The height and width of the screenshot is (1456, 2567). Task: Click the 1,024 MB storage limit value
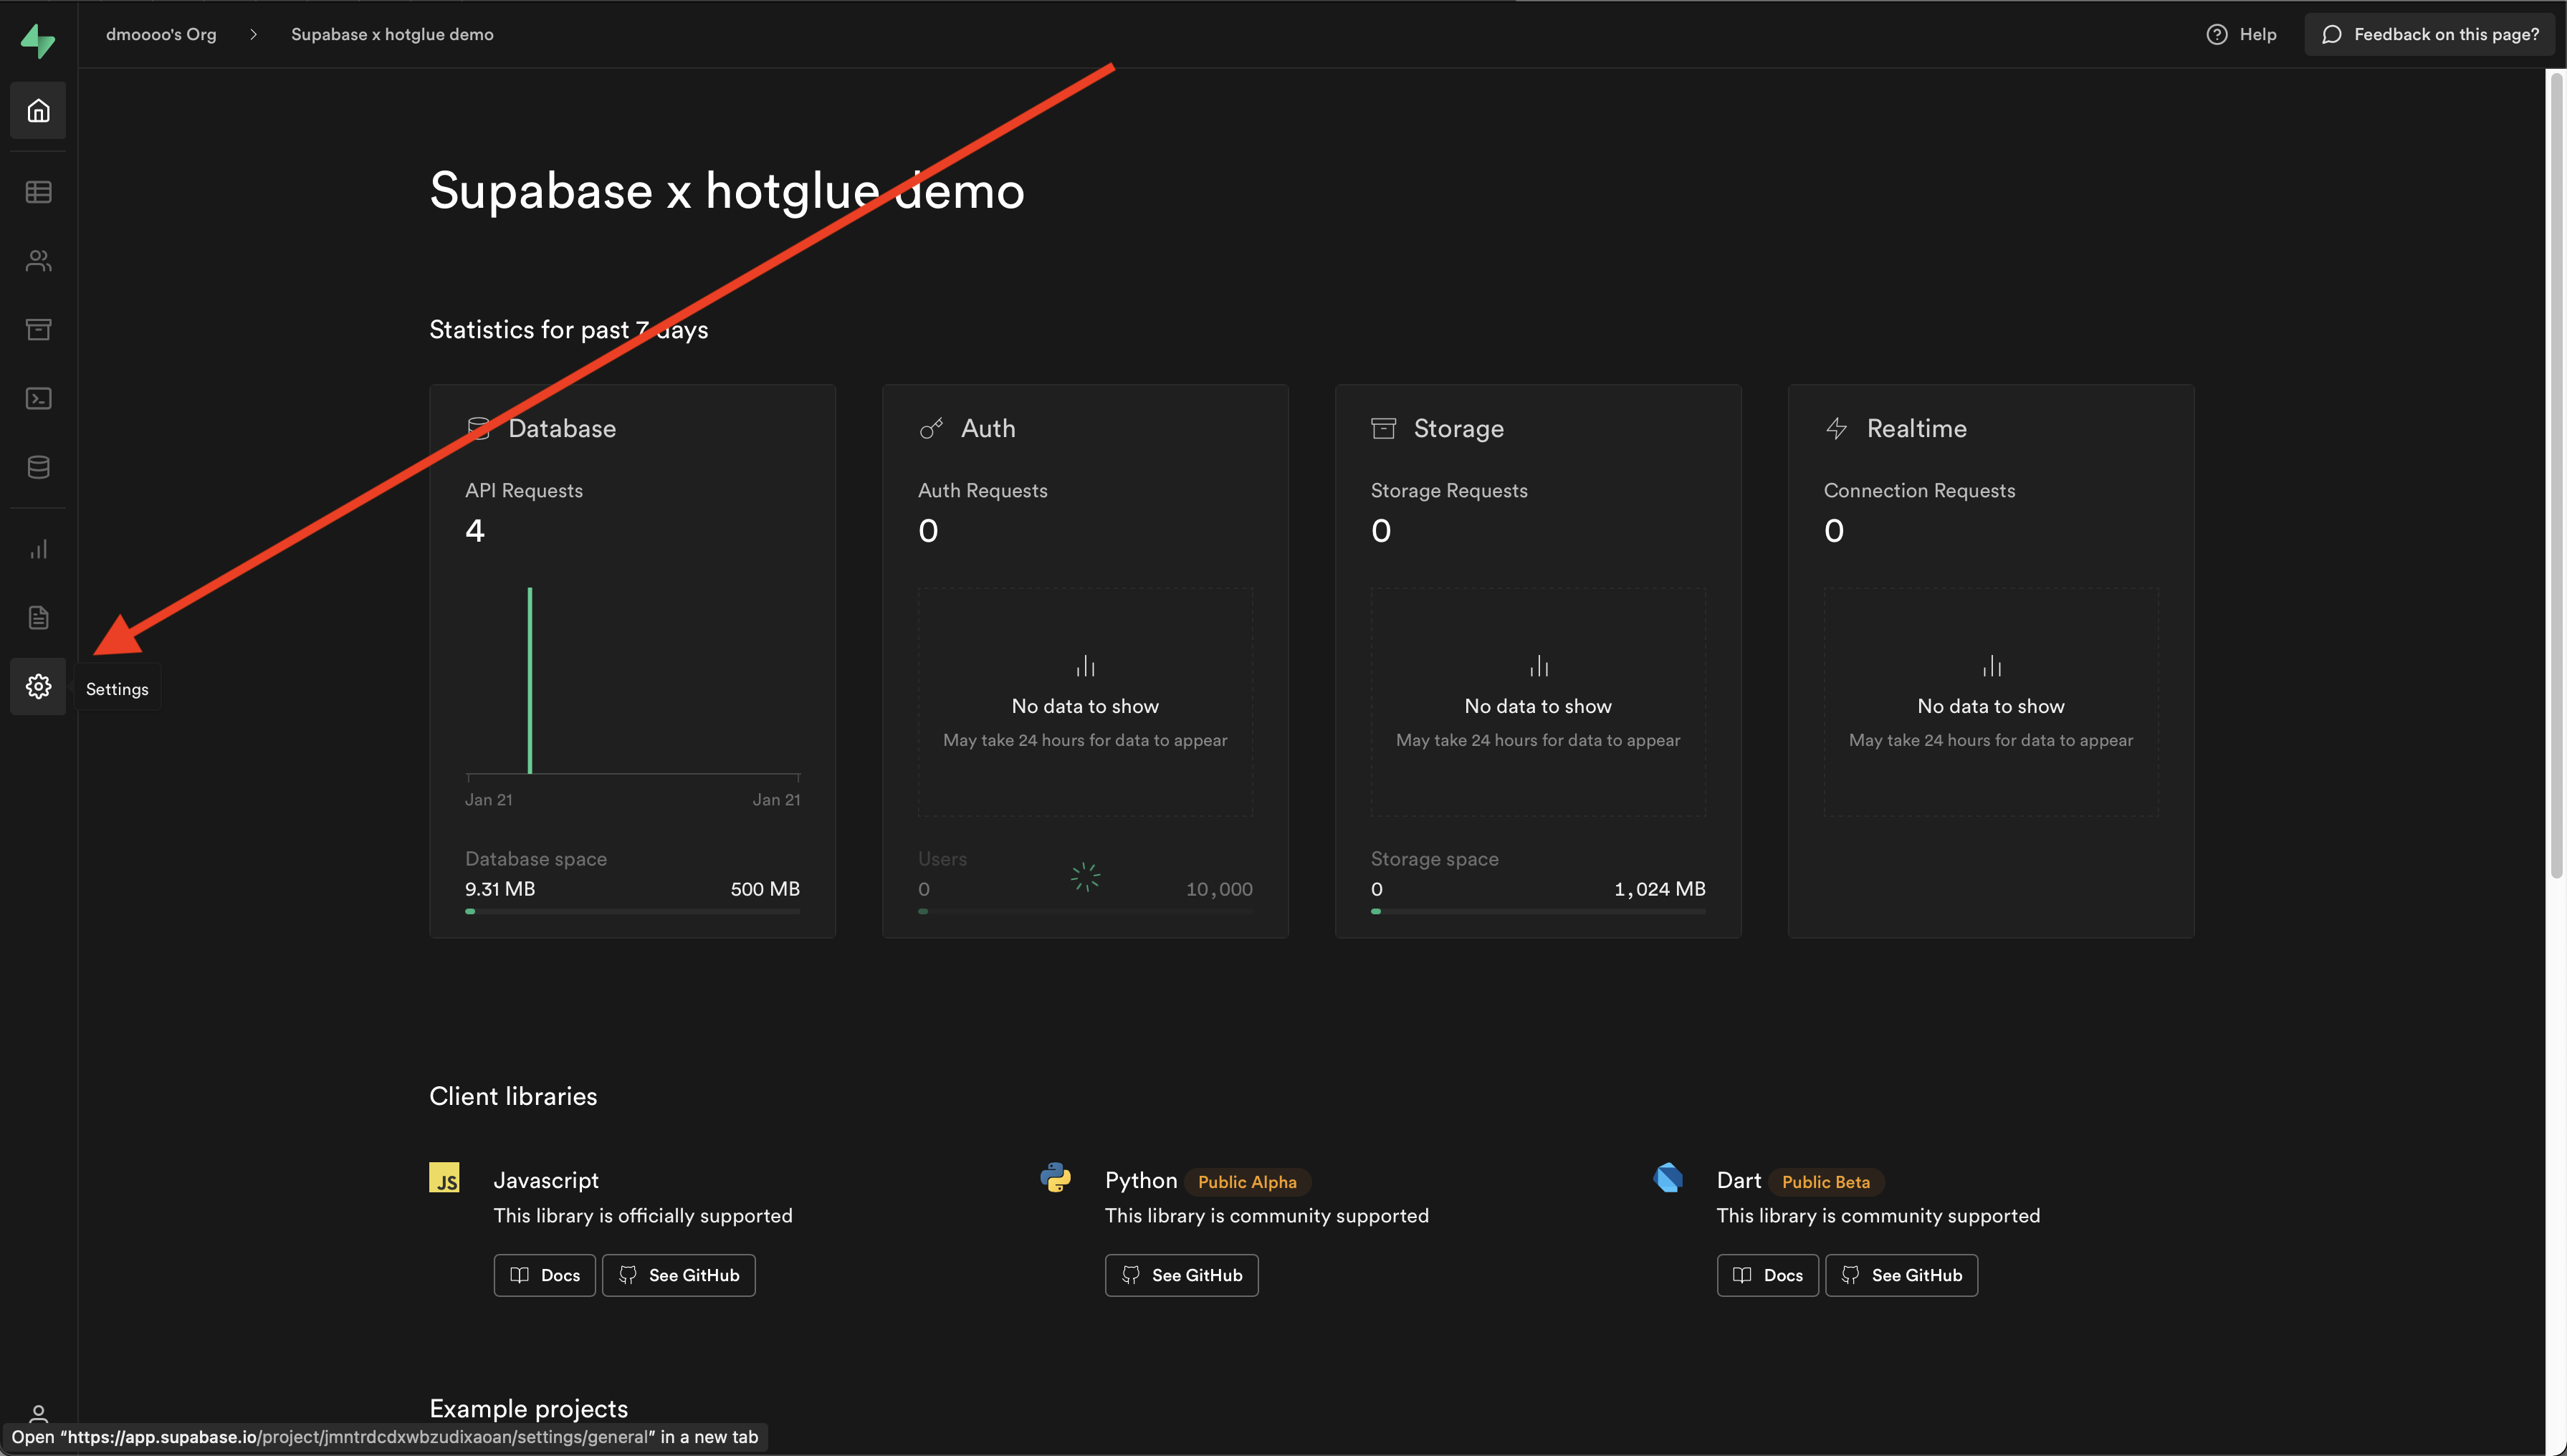[x=1660, y=889]
